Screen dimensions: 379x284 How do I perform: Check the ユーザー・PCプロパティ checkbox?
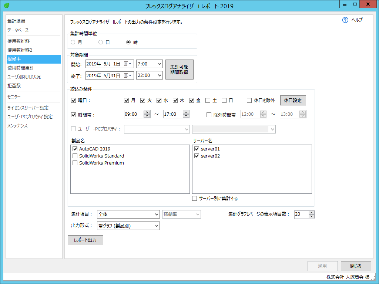pyautogui.click(x=74, y=129)
